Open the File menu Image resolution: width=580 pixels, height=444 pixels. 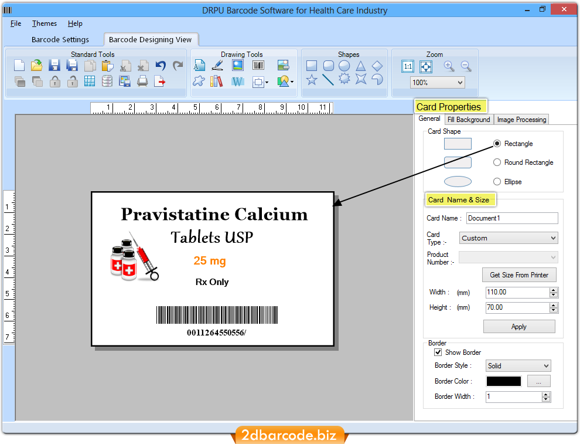click(x=16, y=23)
